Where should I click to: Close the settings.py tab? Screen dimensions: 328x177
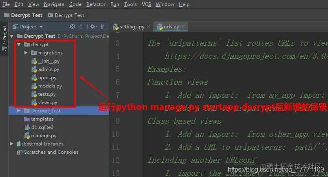(148, 27)
